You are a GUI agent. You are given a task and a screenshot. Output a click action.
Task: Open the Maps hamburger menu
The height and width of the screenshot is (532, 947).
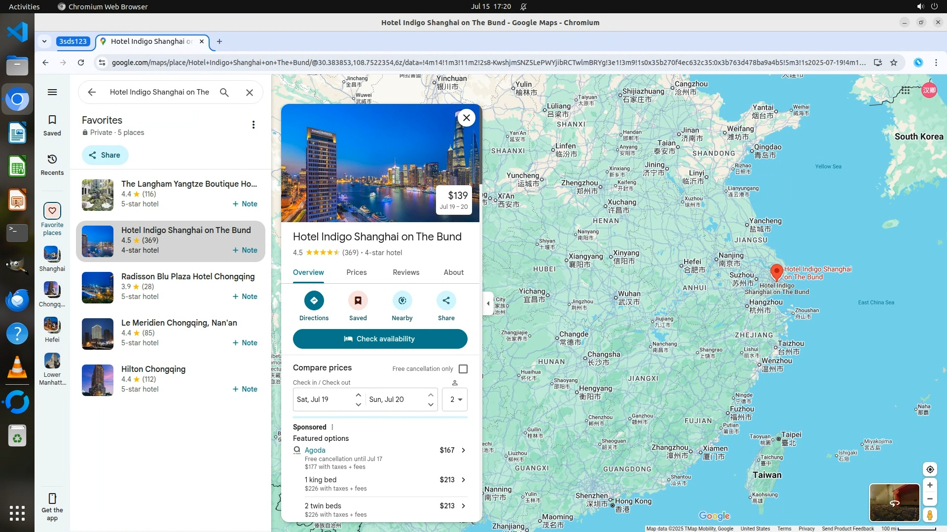(52, 92)
